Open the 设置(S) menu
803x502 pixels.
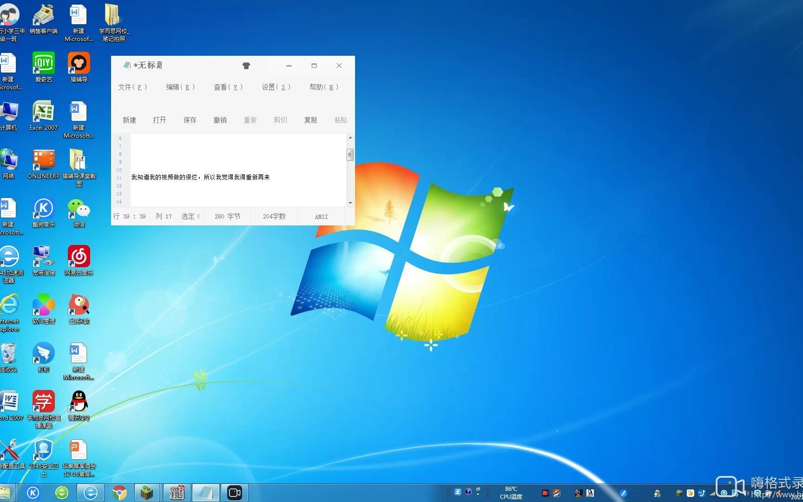(276, 87)
